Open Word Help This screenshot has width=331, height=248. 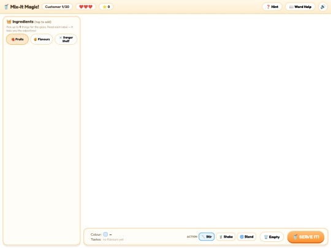click(300, 7)
